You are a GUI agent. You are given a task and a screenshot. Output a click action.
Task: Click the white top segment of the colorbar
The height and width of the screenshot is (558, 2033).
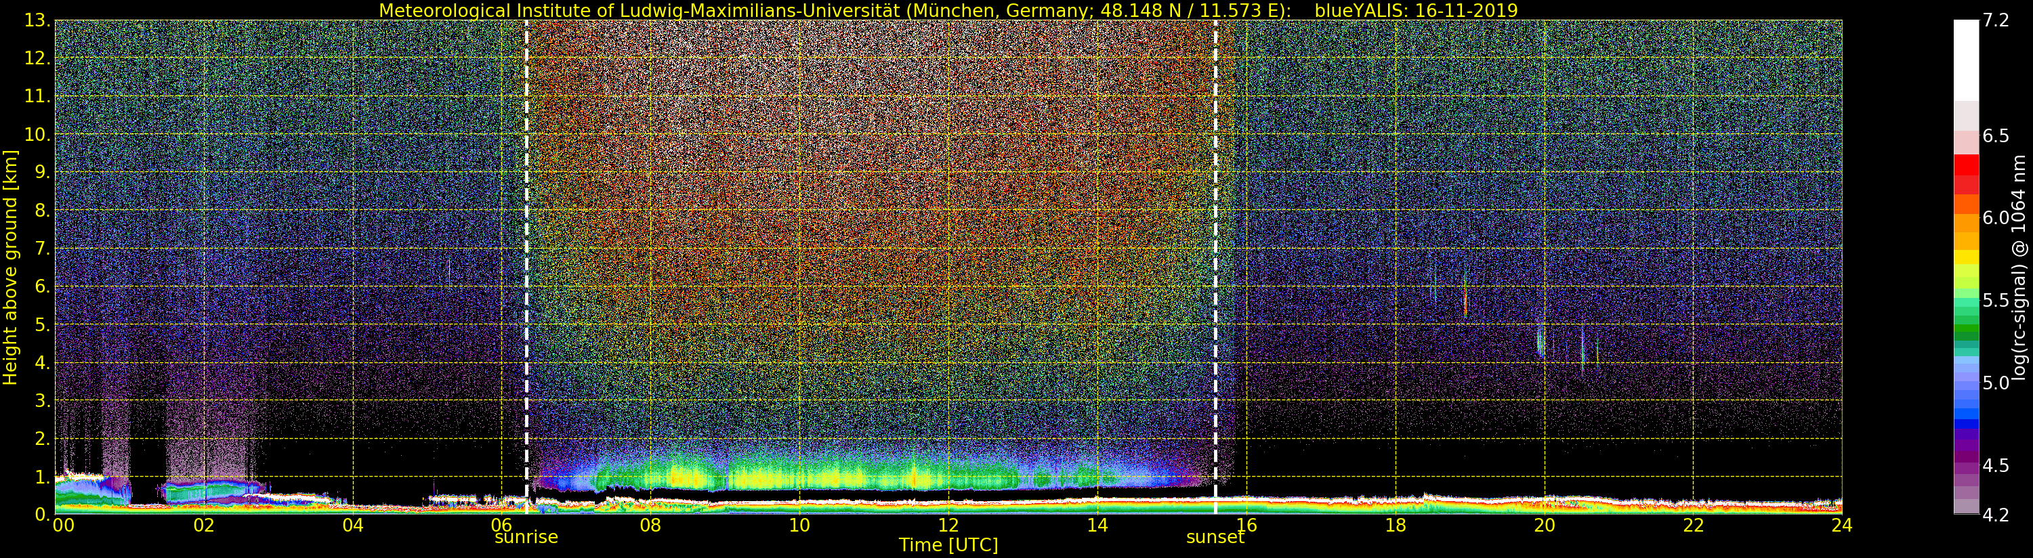pos(1966,60)
